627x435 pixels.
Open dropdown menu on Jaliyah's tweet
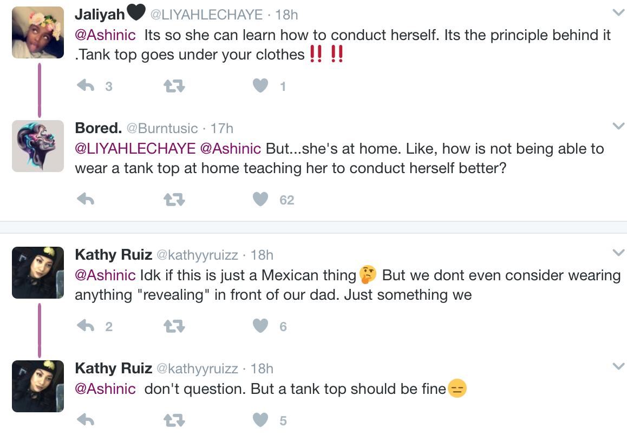coord(618,12)
